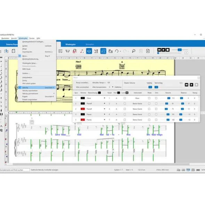Screen dimensions: 205x206
Task: Click Tempo einstellen... in the Mixer
Action: tap(82, 83)
